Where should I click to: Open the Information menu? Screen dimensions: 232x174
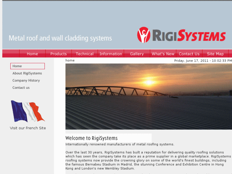pyautogui.click(x=111, y=54)
